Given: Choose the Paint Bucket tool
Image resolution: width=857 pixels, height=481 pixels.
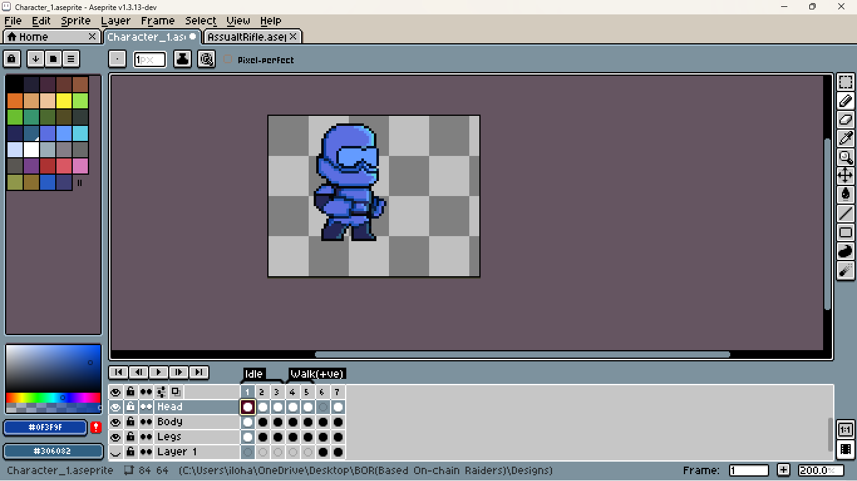Looking at the screenshot, I should pyautogui.click(x=845, y=194).
